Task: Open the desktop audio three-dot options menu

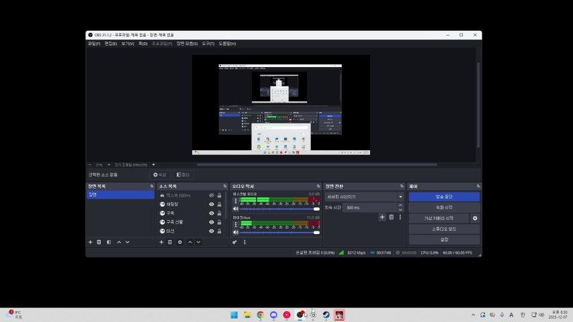Action: (x=235, y=201)
